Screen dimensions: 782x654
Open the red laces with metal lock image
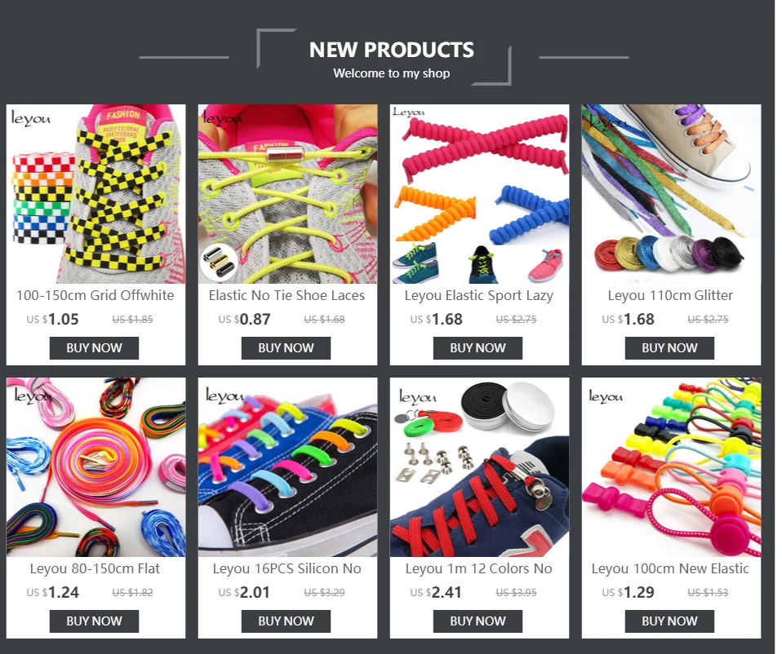click(479, 466)
